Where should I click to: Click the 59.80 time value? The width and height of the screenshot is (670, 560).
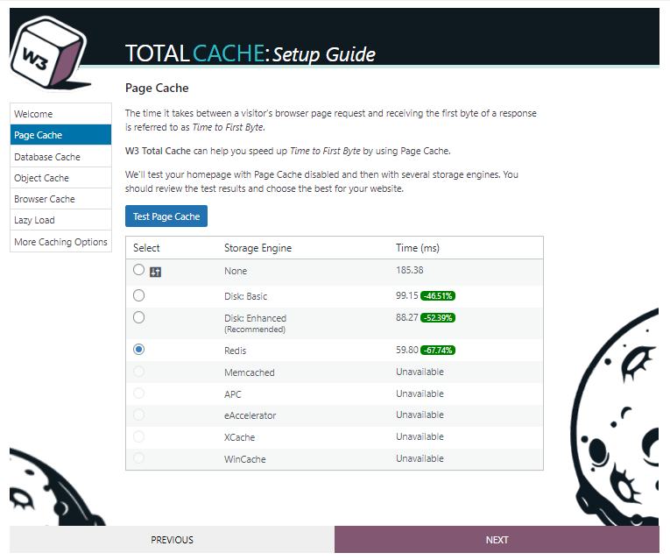point(406,350)
